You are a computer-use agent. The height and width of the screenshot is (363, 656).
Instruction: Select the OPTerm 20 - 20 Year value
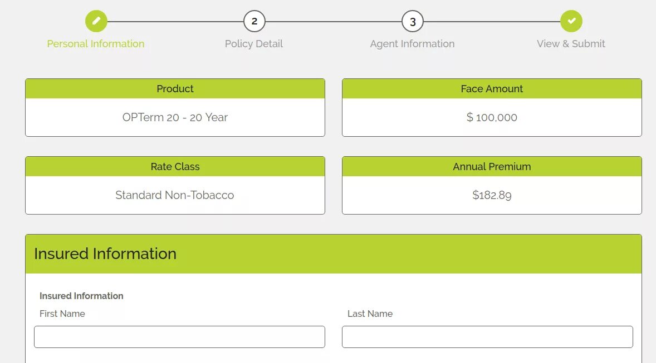point(175,117)
